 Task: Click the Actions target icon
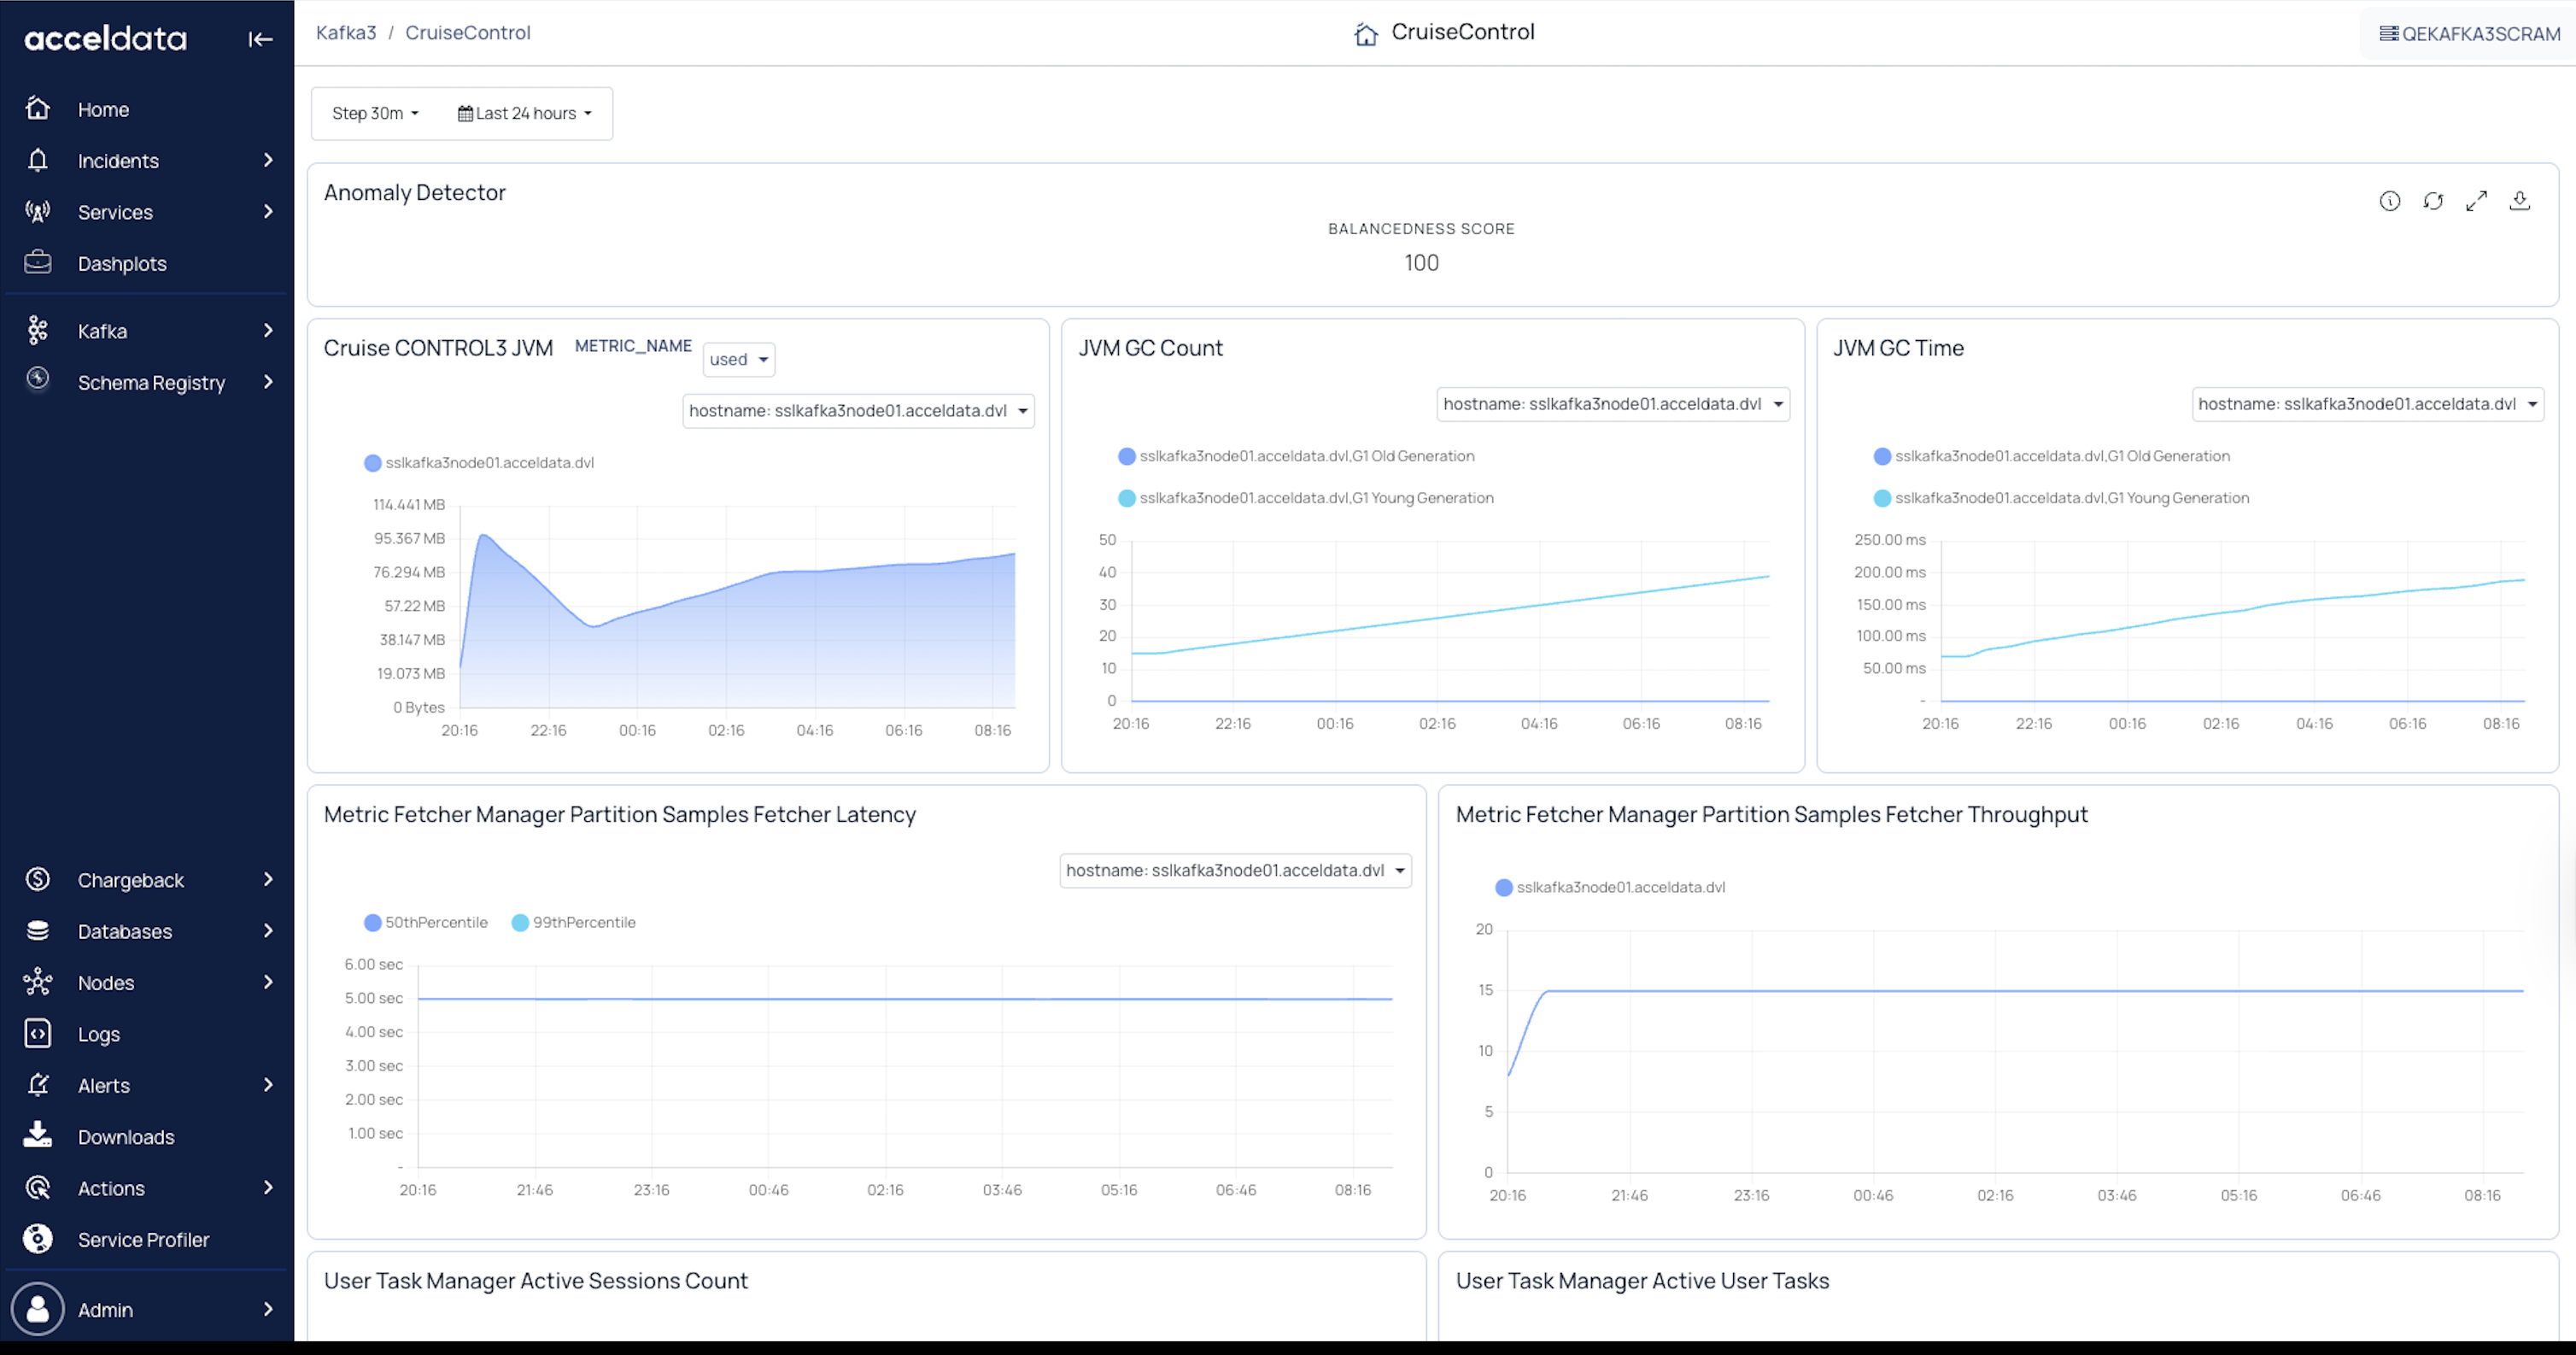38,1187
